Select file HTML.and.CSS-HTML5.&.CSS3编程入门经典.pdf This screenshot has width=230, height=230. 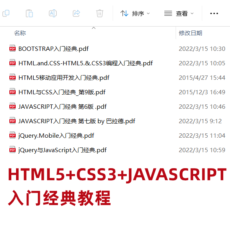(x=86, y=63)
